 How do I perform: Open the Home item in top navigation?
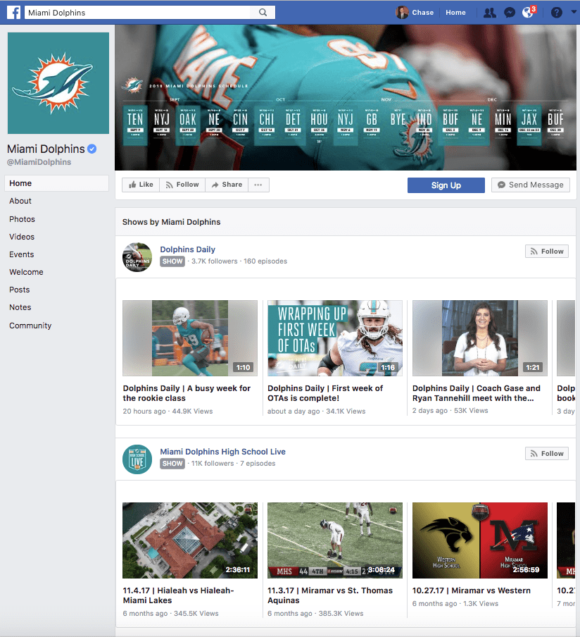coord(455,12)
